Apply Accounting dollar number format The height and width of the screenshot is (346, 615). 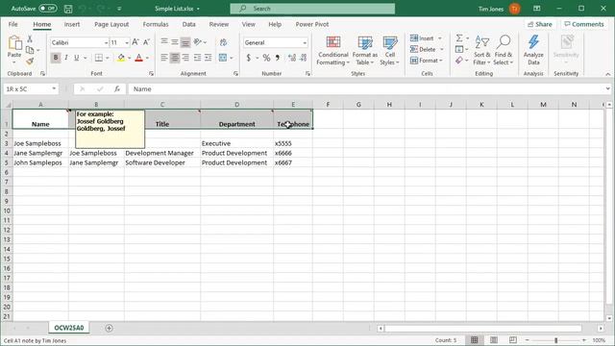pos(248,58)
